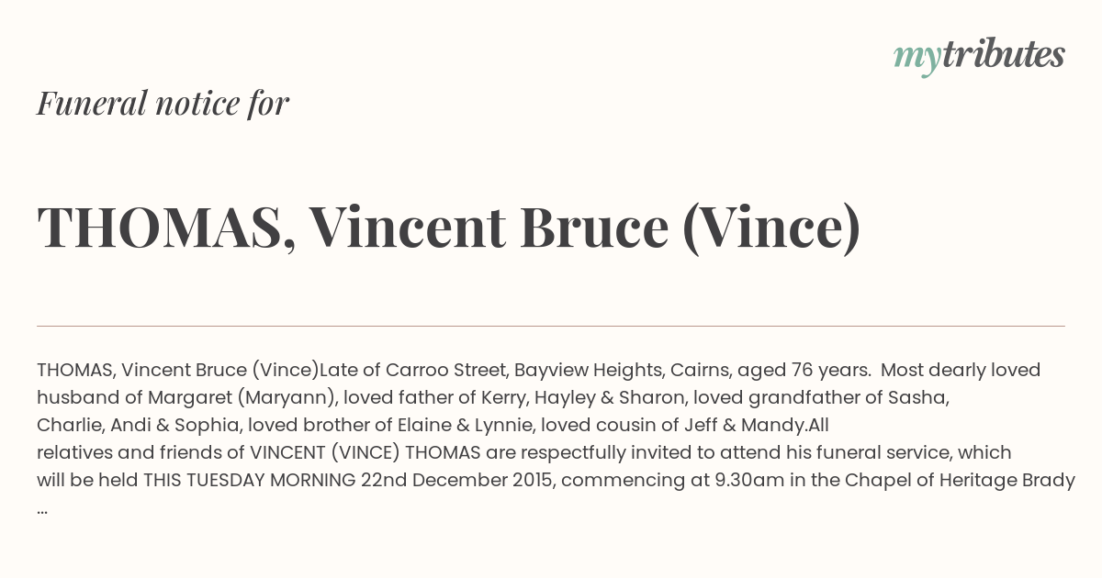Click the '(Vince)' nickname in the title

[x=771, y=228]
